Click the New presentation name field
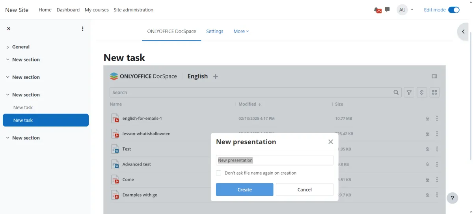The width and height of the screenshot is (473, 214). point(274,160)
